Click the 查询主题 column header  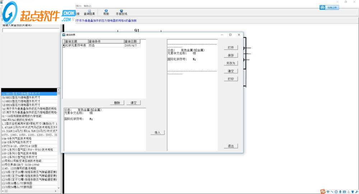coord(76,41)
